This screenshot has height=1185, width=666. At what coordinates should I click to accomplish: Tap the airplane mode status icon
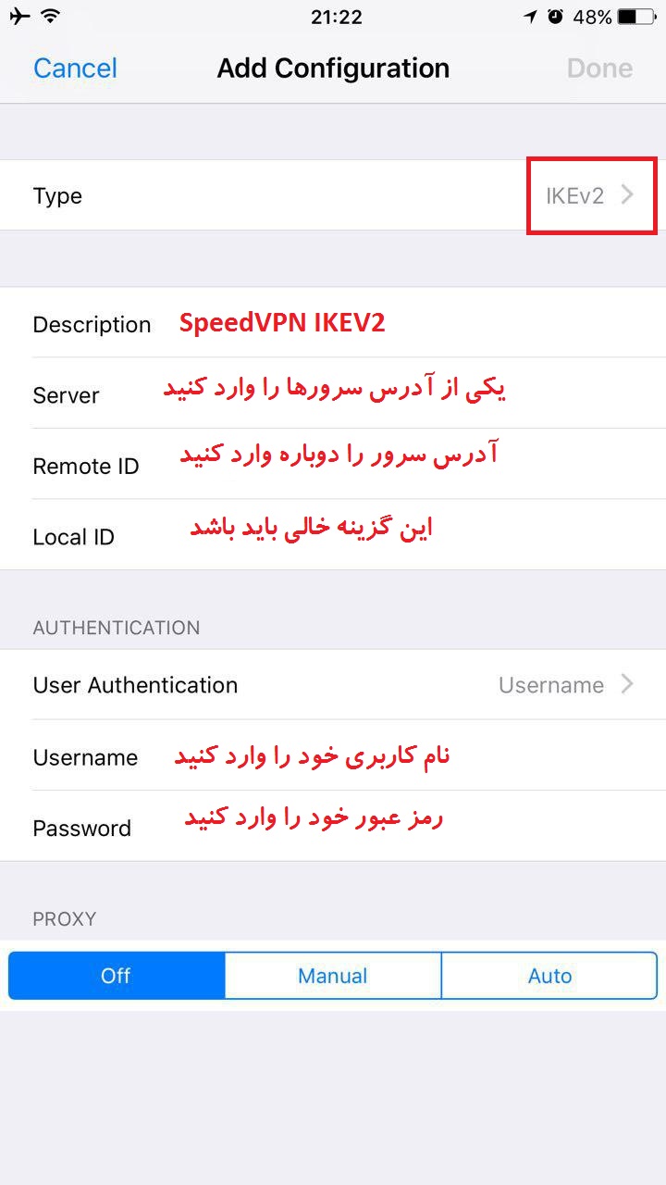coord(20,16)
